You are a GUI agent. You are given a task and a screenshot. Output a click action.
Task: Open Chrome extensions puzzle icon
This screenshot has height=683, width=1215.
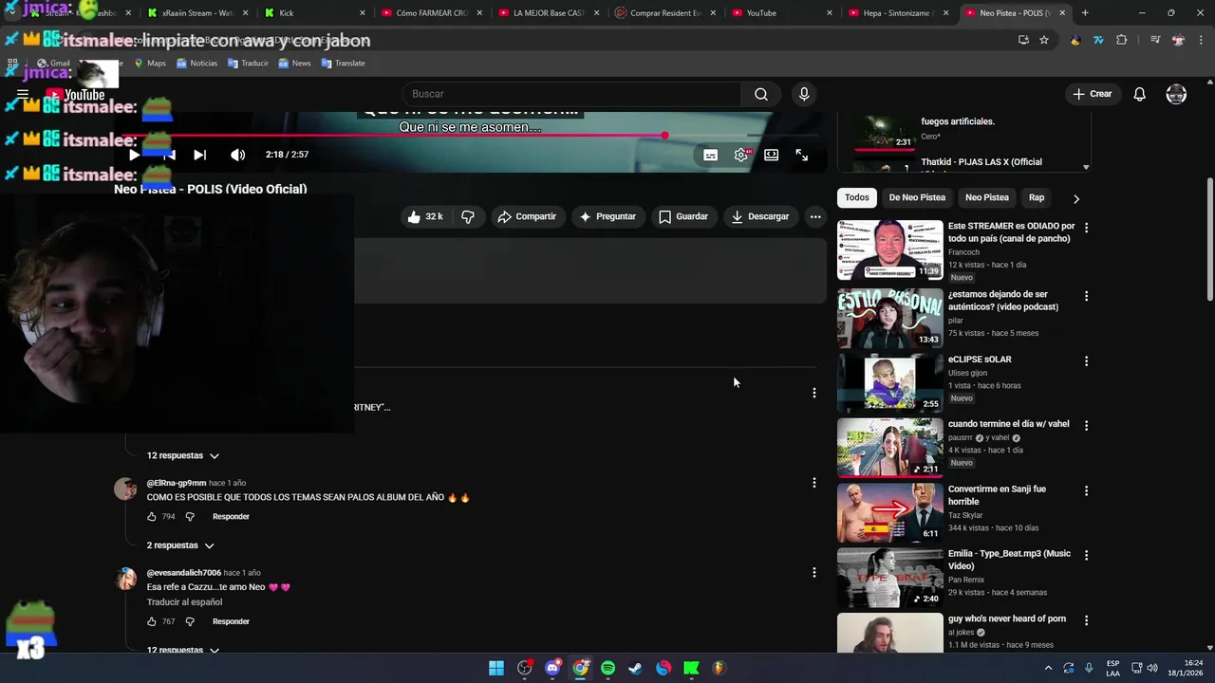[x=1122, y=40]
